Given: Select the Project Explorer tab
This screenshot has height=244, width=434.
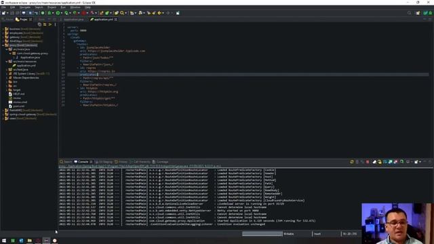Looking at the screenshot, I should (x=23, y=20).
